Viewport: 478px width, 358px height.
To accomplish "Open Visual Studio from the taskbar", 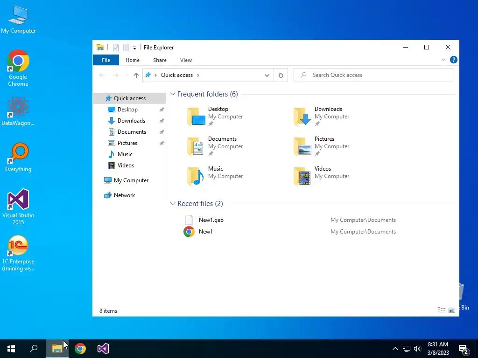I will (x=103, y=349).
